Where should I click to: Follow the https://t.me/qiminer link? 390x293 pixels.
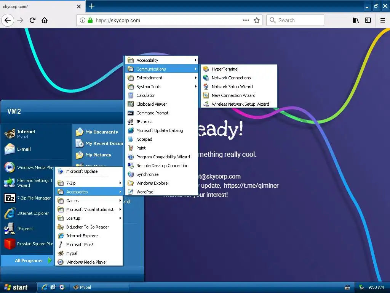tap(251, 186)
